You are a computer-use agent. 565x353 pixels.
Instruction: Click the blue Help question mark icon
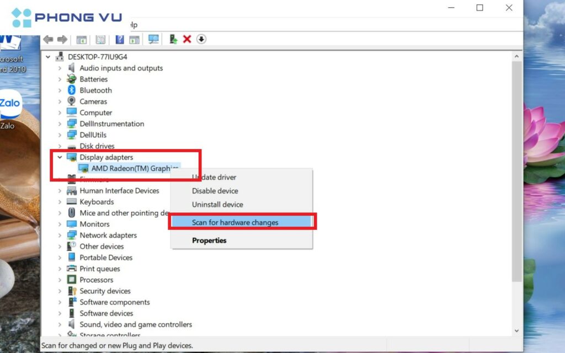pos(120,39)
